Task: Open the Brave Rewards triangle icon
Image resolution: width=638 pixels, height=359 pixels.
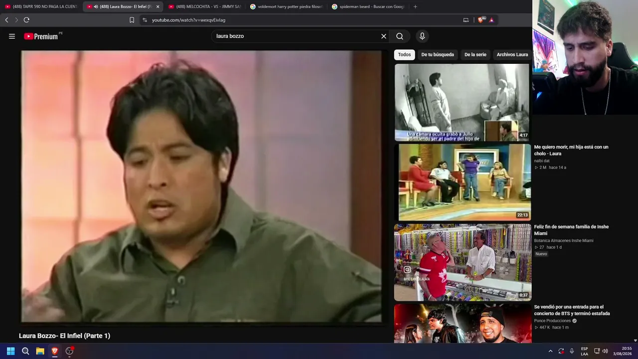Action: click(491, 20)
